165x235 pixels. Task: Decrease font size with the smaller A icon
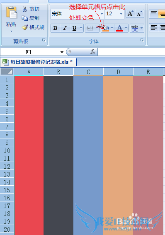click(x=140, y=14)
